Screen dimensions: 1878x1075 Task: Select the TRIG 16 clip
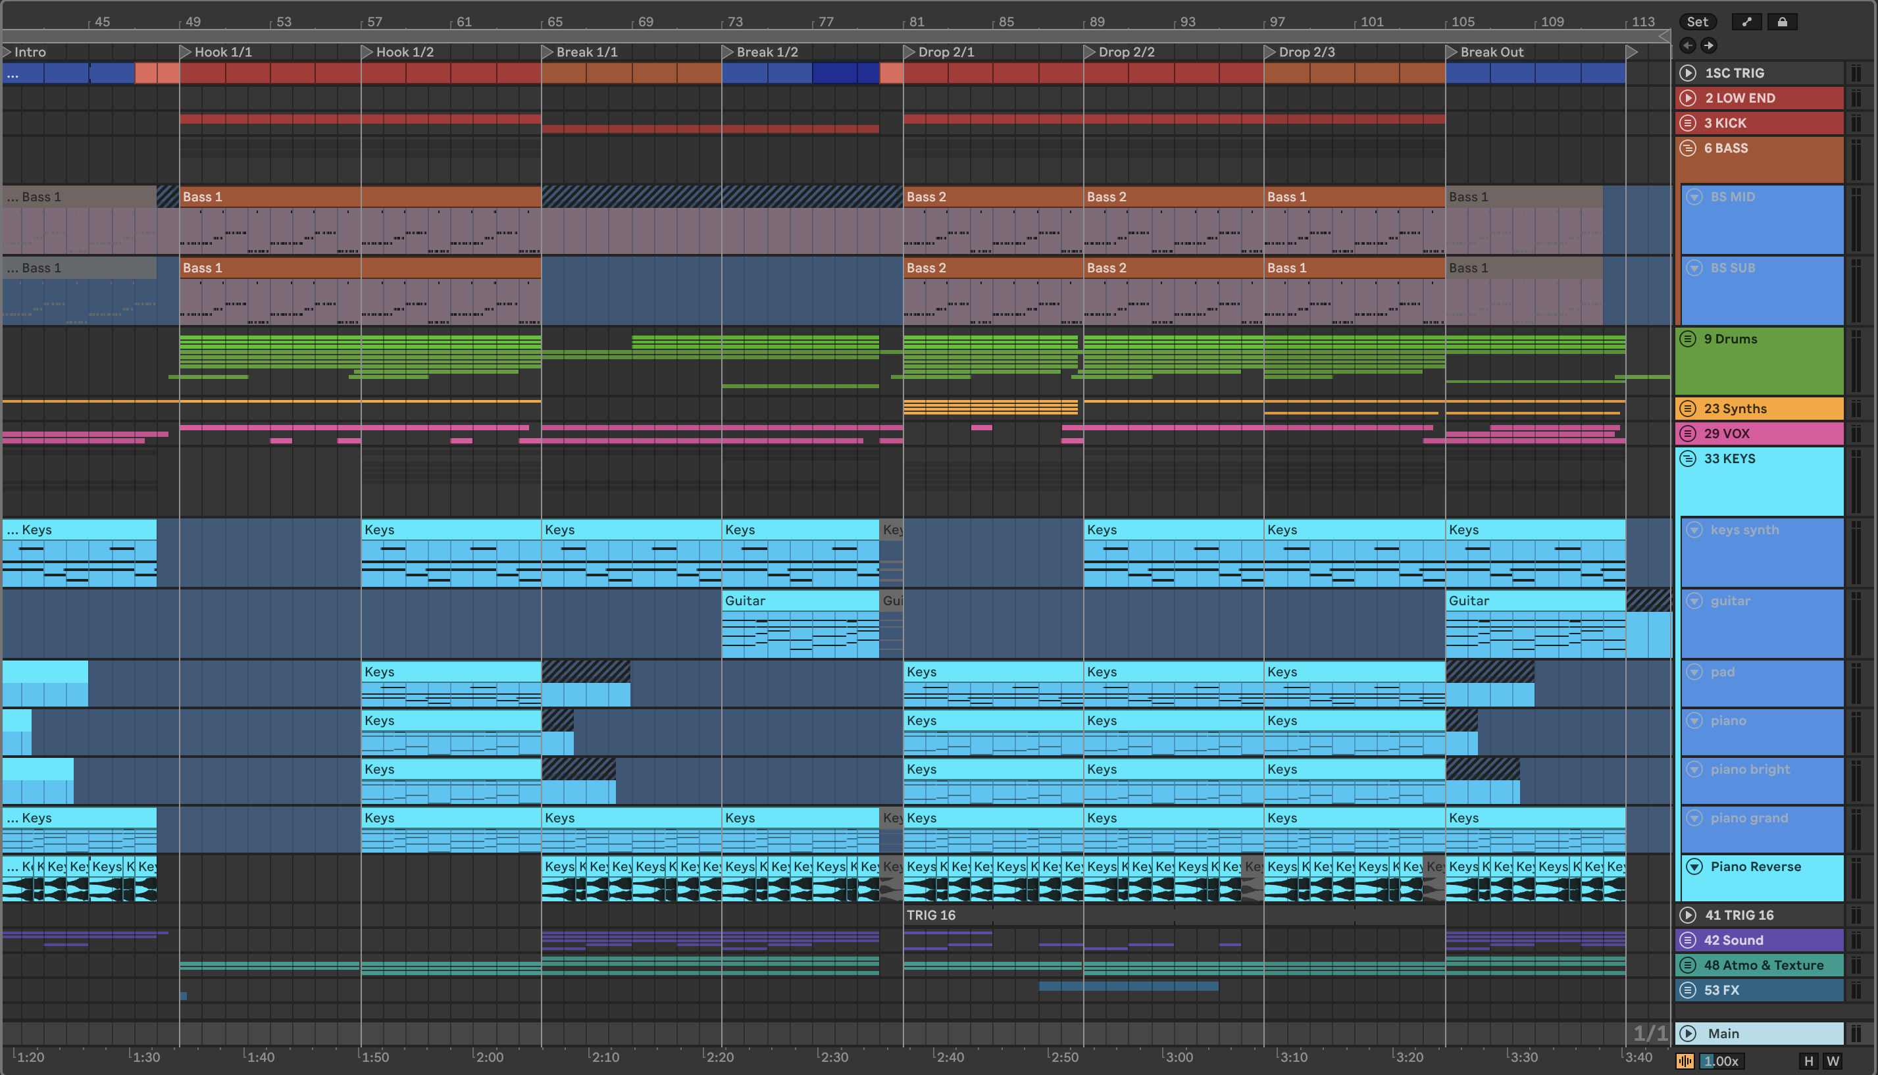[1174, 914]
